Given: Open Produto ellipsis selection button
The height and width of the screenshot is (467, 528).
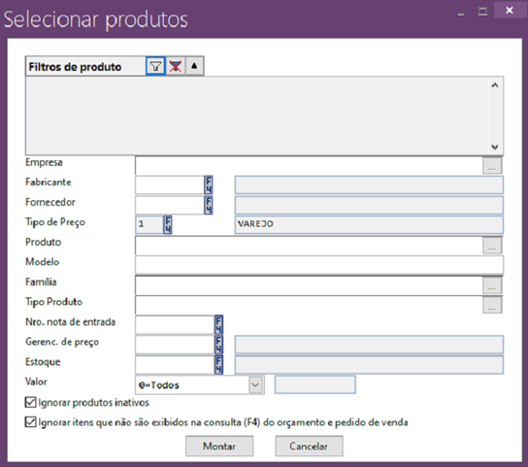Looking at the screenshot, I should tap(492, 246).
